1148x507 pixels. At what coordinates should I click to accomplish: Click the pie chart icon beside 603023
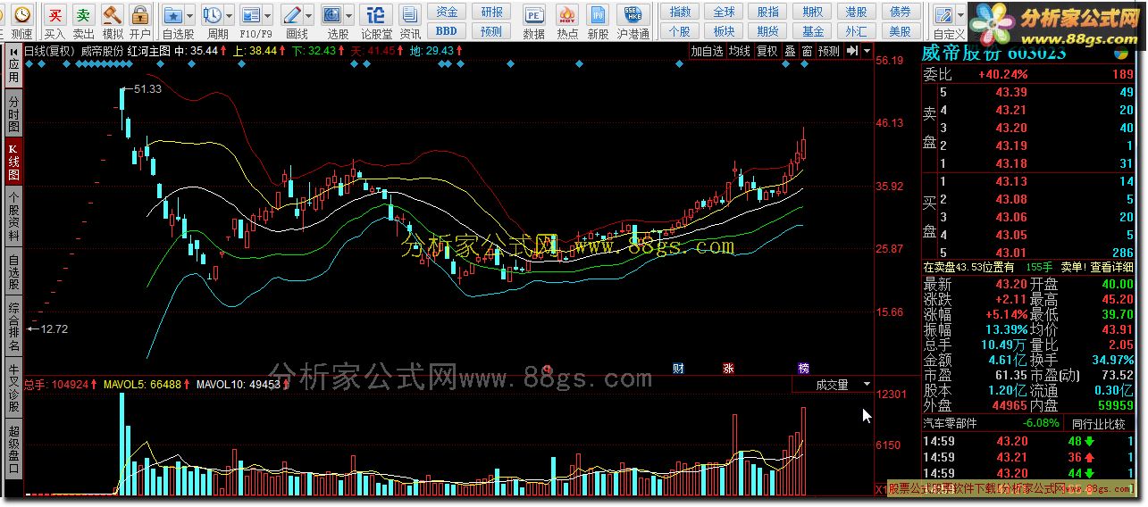pos(1120,53)
